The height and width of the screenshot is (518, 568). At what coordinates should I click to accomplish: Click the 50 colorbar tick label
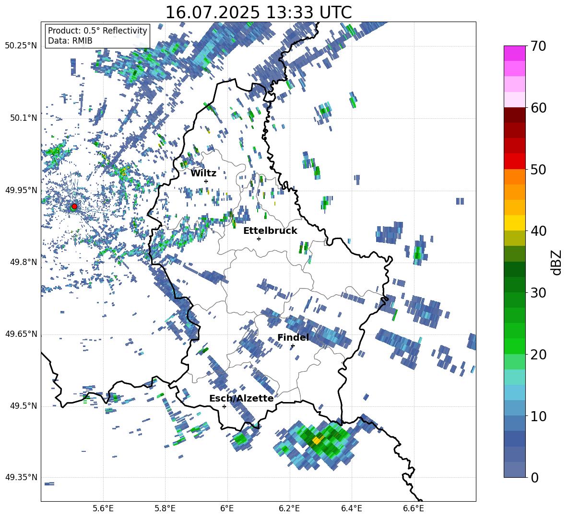click(538, 169)
